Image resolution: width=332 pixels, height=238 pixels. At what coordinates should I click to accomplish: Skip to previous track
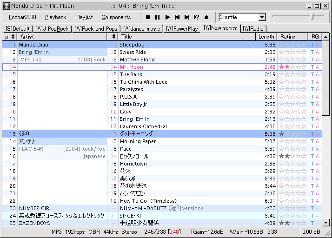coord(177,17)
